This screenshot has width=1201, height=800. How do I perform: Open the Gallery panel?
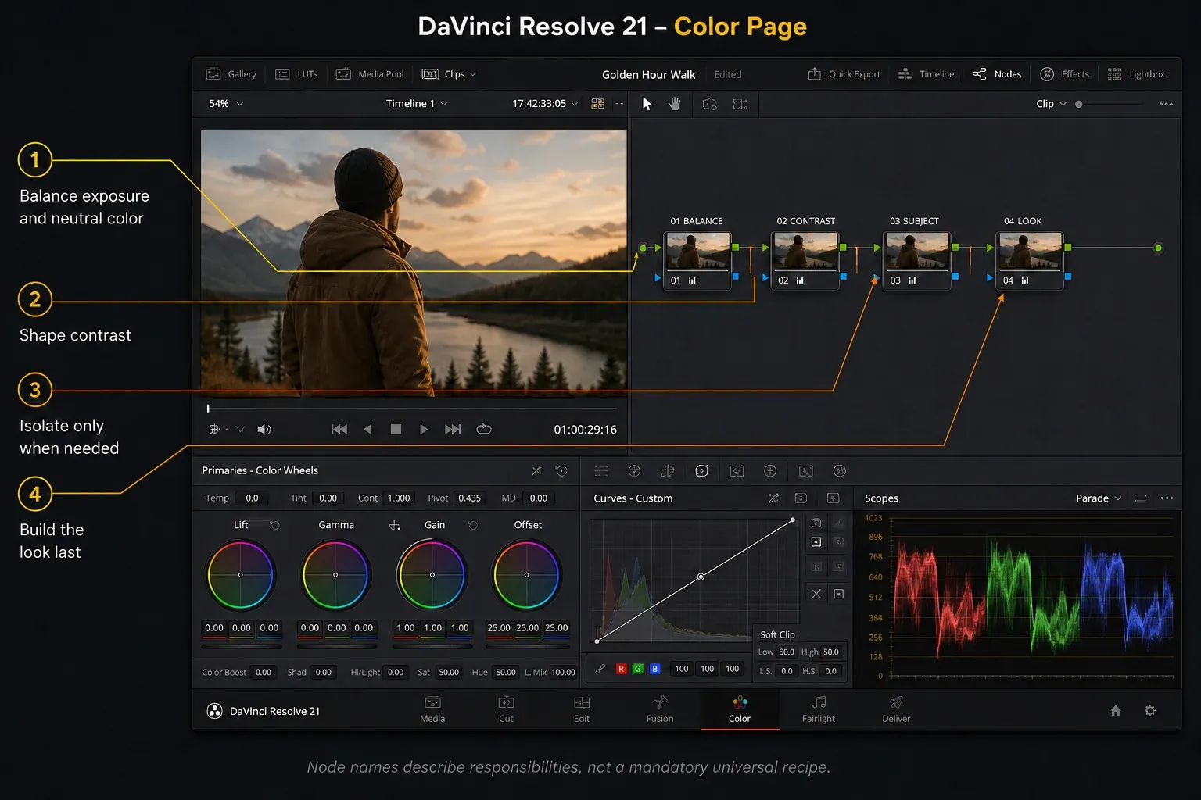tap(231, 74)
